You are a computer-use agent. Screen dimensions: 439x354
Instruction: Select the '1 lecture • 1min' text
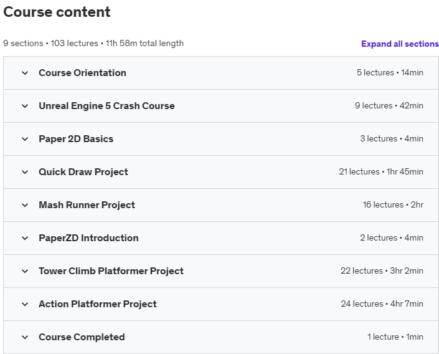395,337
